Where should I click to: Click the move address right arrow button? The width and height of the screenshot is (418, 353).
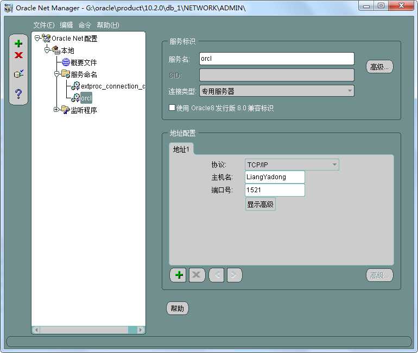[x=235, y=275]
